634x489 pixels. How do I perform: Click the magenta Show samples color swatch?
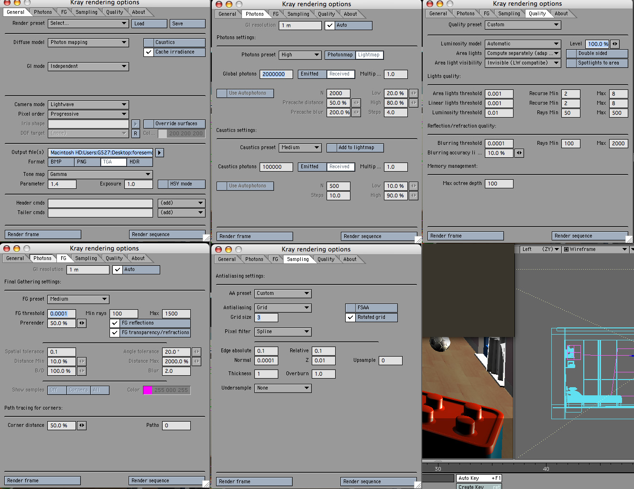[x=148, y=390]
